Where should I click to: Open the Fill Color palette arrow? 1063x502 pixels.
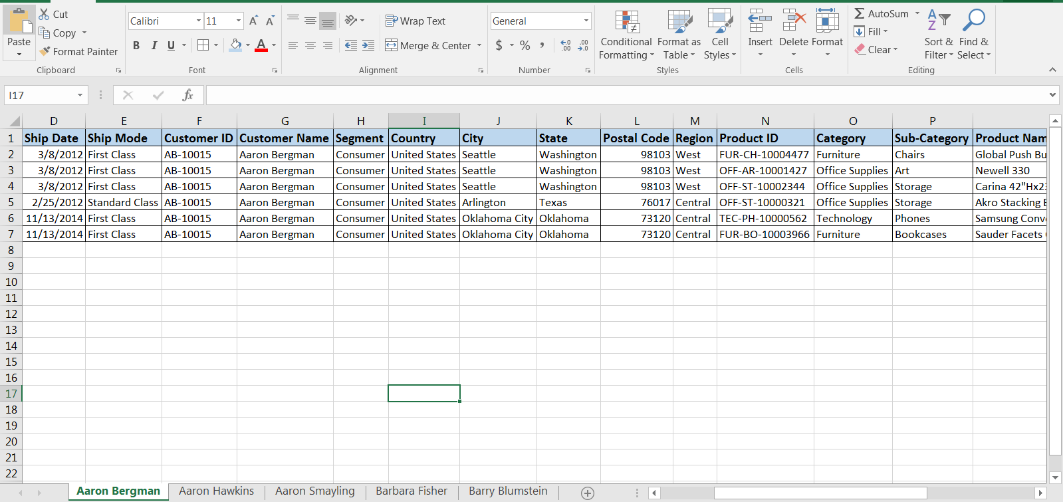click(248, 45)
